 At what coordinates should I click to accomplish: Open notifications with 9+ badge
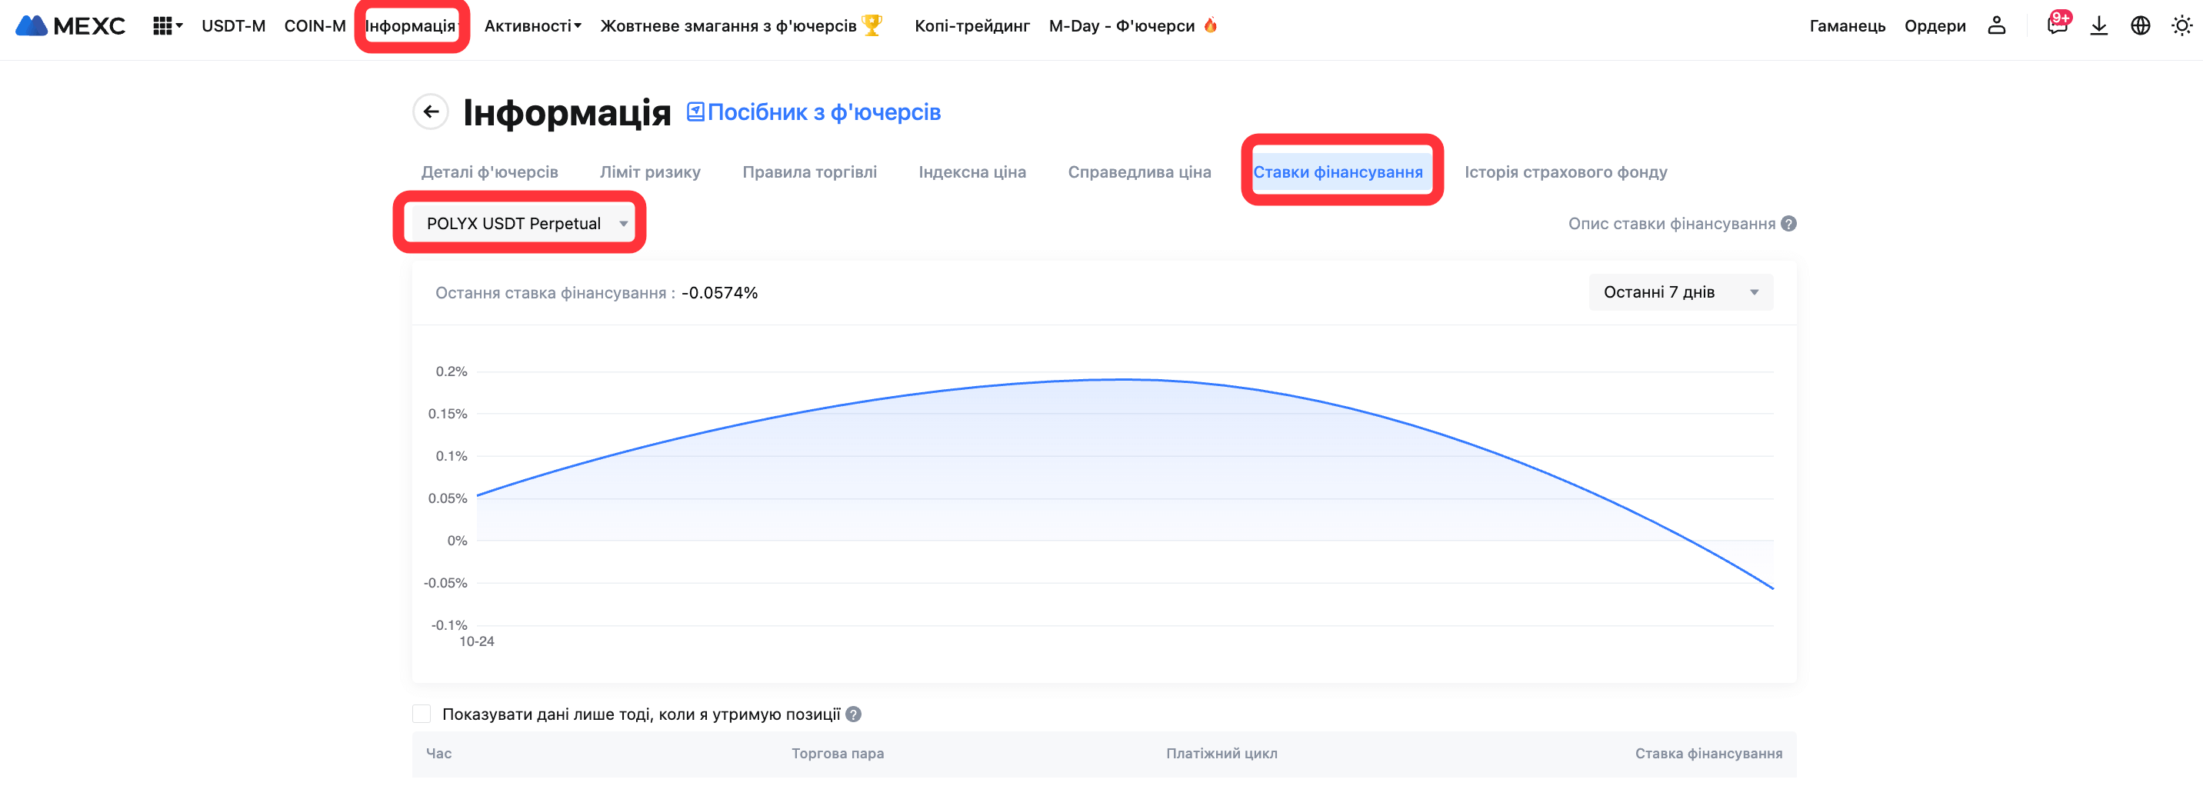pos(2057,25)
